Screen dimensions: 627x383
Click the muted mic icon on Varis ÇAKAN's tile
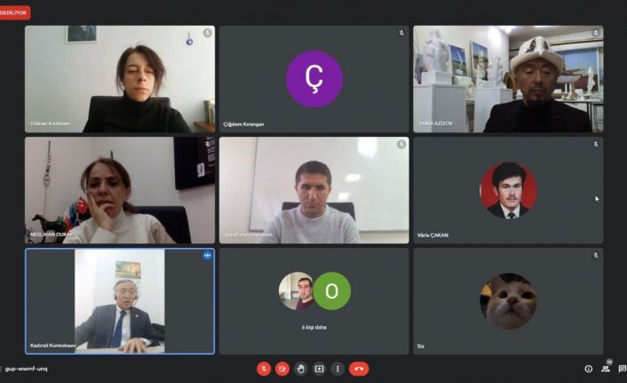pos(596,144)
